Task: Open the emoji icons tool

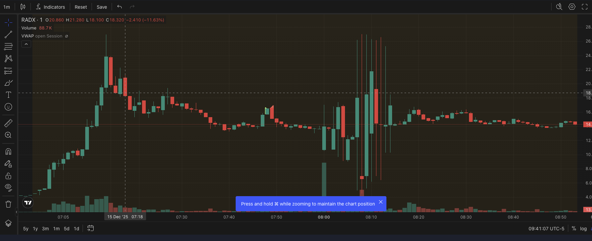Action: 8,107
